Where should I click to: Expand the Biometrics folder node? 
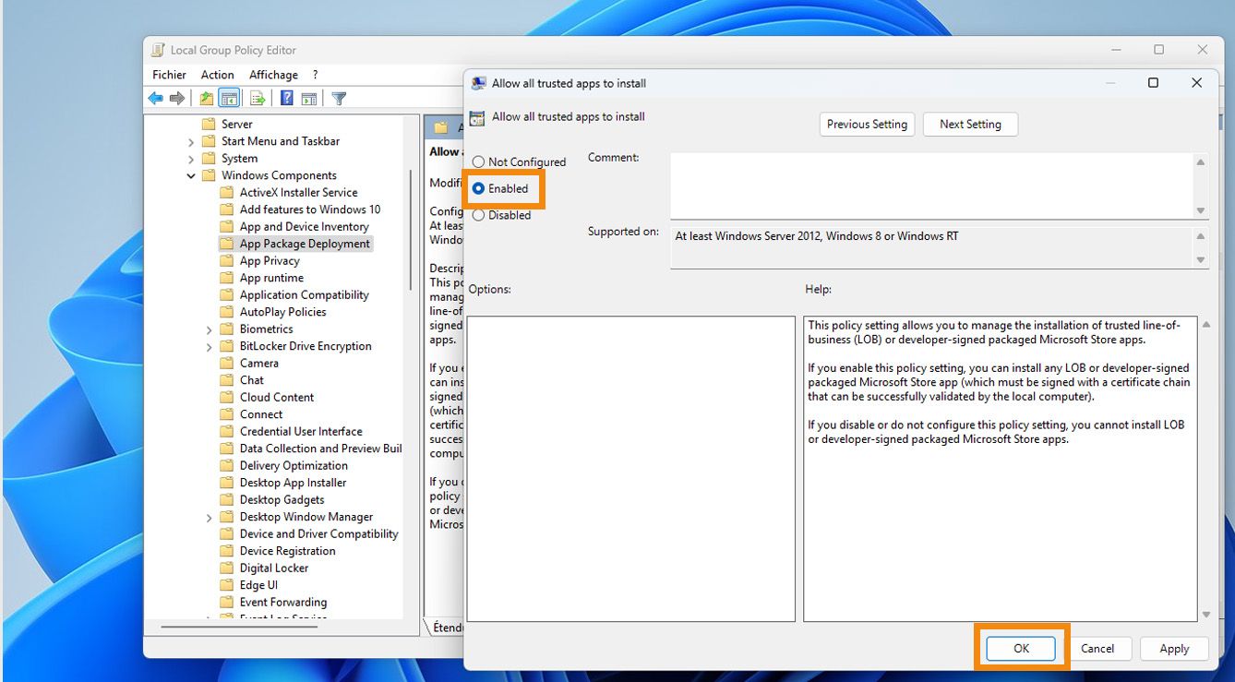(210, 329)
